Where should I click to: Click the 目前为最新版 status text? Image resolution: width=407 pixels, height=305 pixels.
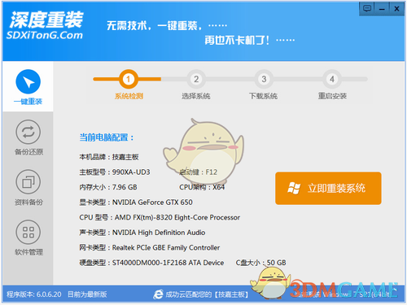click(x=87, y=294)
